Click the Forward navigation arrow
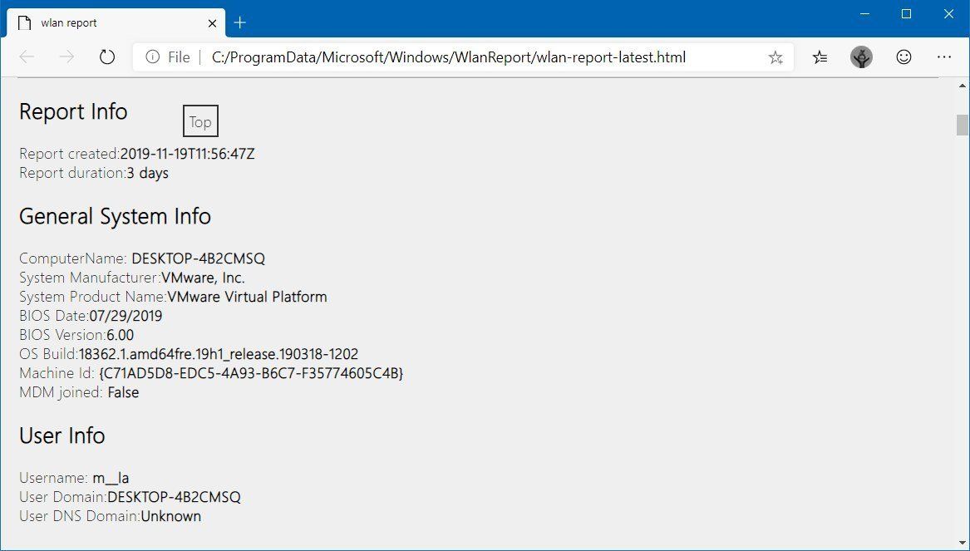Screen dimensions: 970x551 pyautogui.click(x=65, y=57)
